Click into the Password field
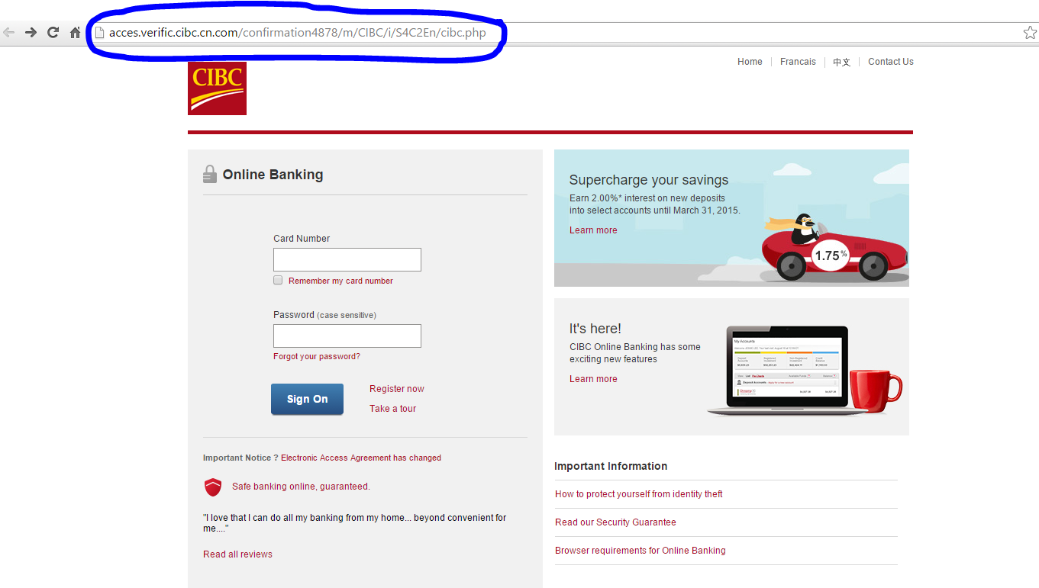 click(x=347, y=336)
